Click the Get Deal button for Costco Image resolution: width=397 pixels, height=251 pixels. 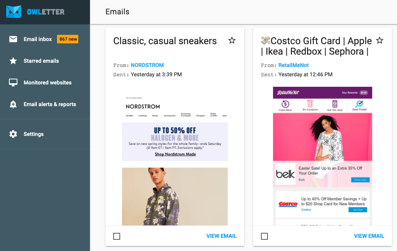point(358,210)
